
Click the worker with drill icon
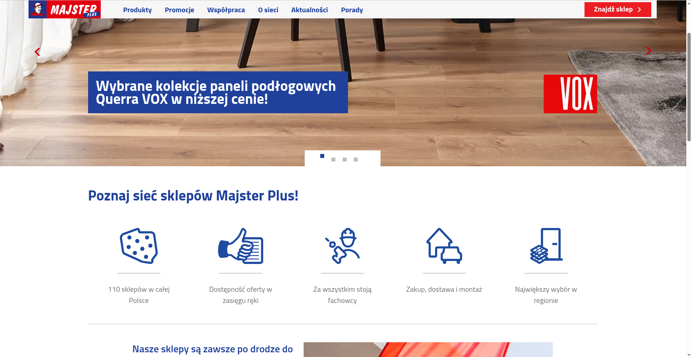[342, 246]
